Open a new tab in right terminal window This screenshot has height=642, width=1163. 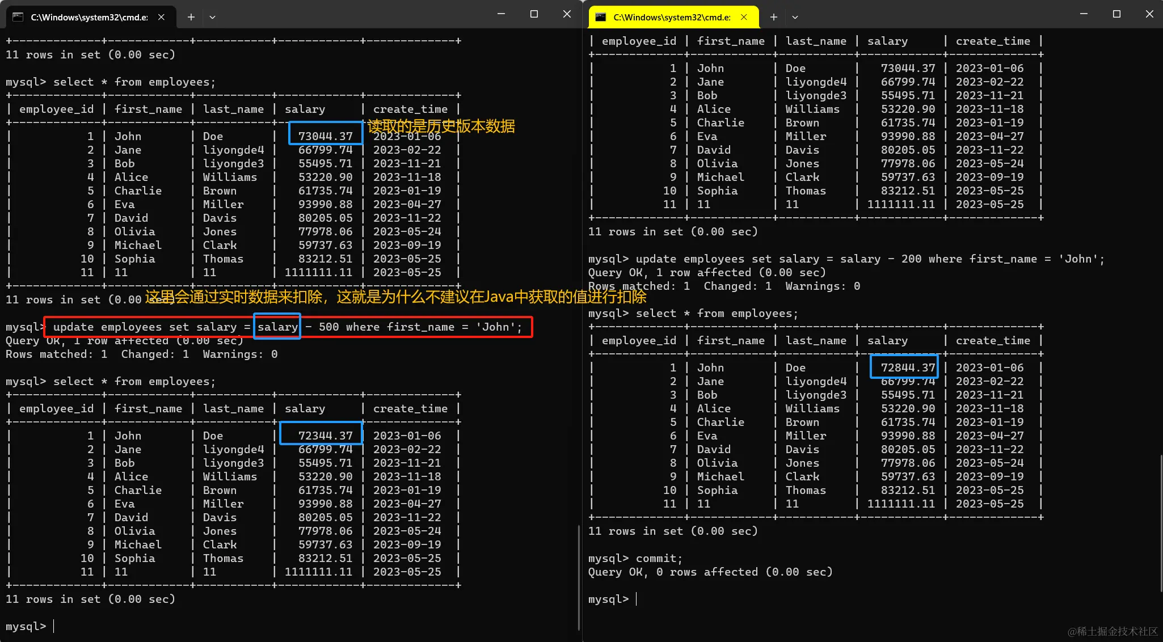tap(774, 17)
